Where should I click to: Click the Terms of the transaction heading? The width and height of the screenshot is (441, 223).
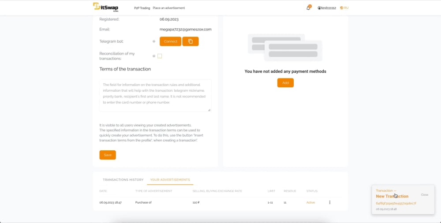tap(125, 69)
